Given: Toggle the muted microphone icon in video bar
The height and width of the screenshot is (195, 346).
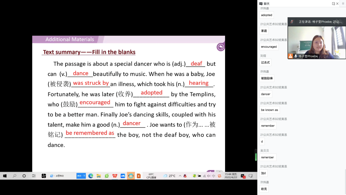Looking at the screenshot, I should coord(292,22).
